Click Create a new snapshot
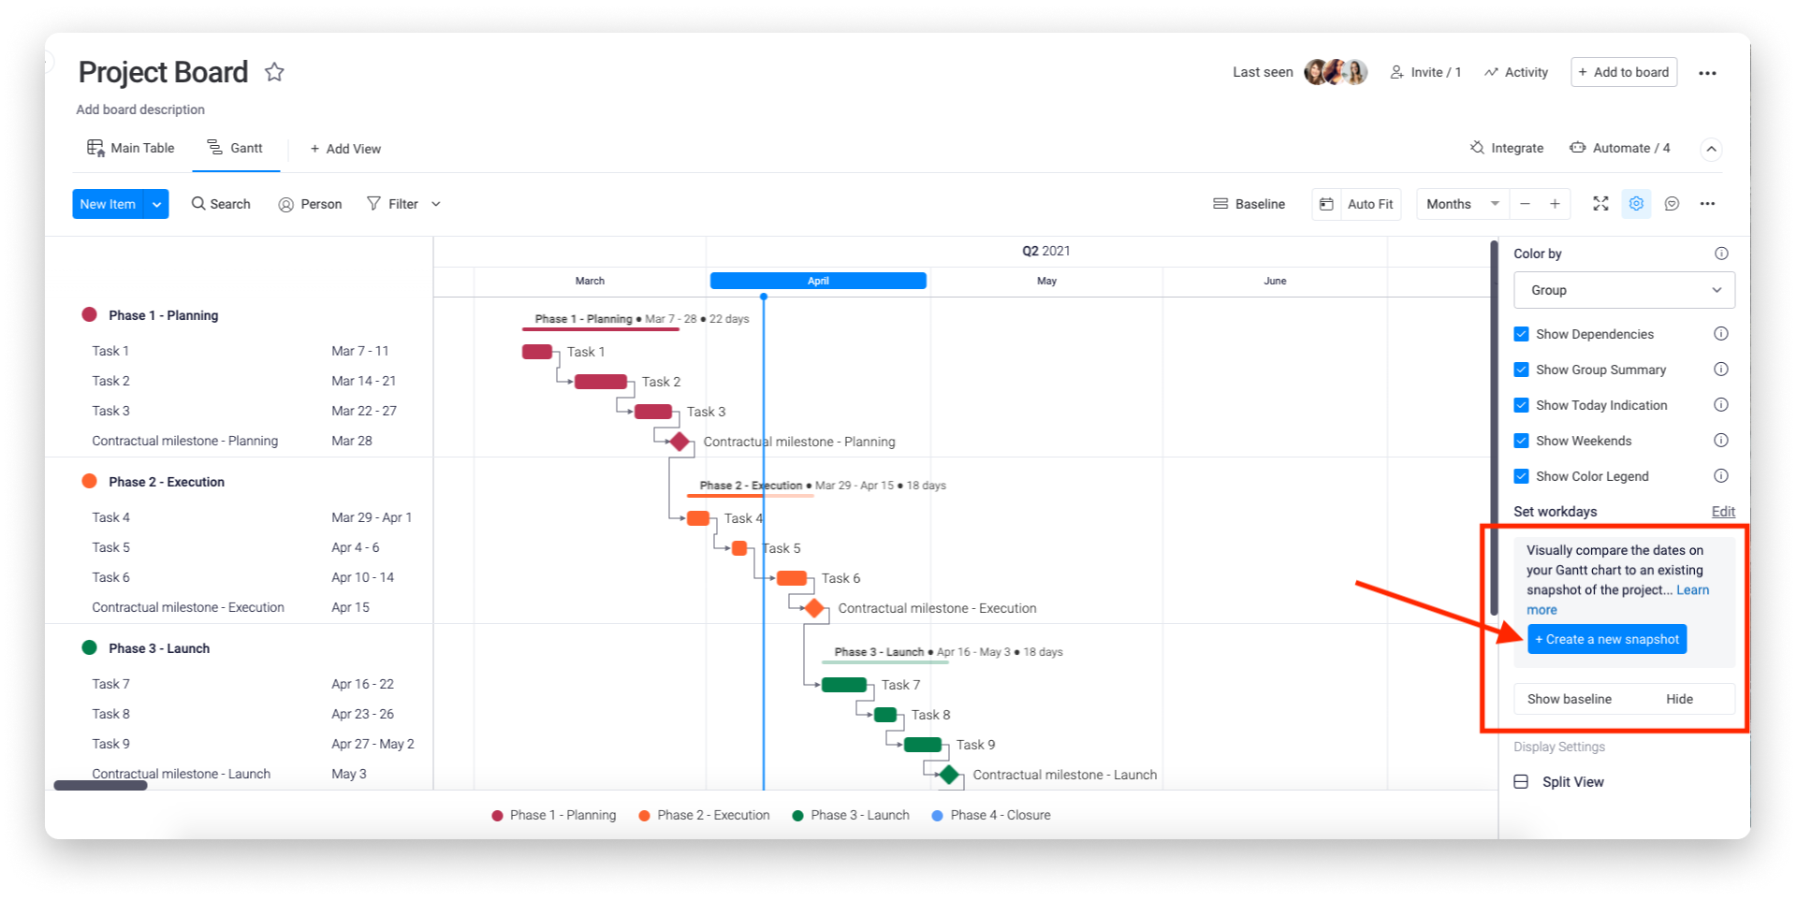 coord(1607,639)
